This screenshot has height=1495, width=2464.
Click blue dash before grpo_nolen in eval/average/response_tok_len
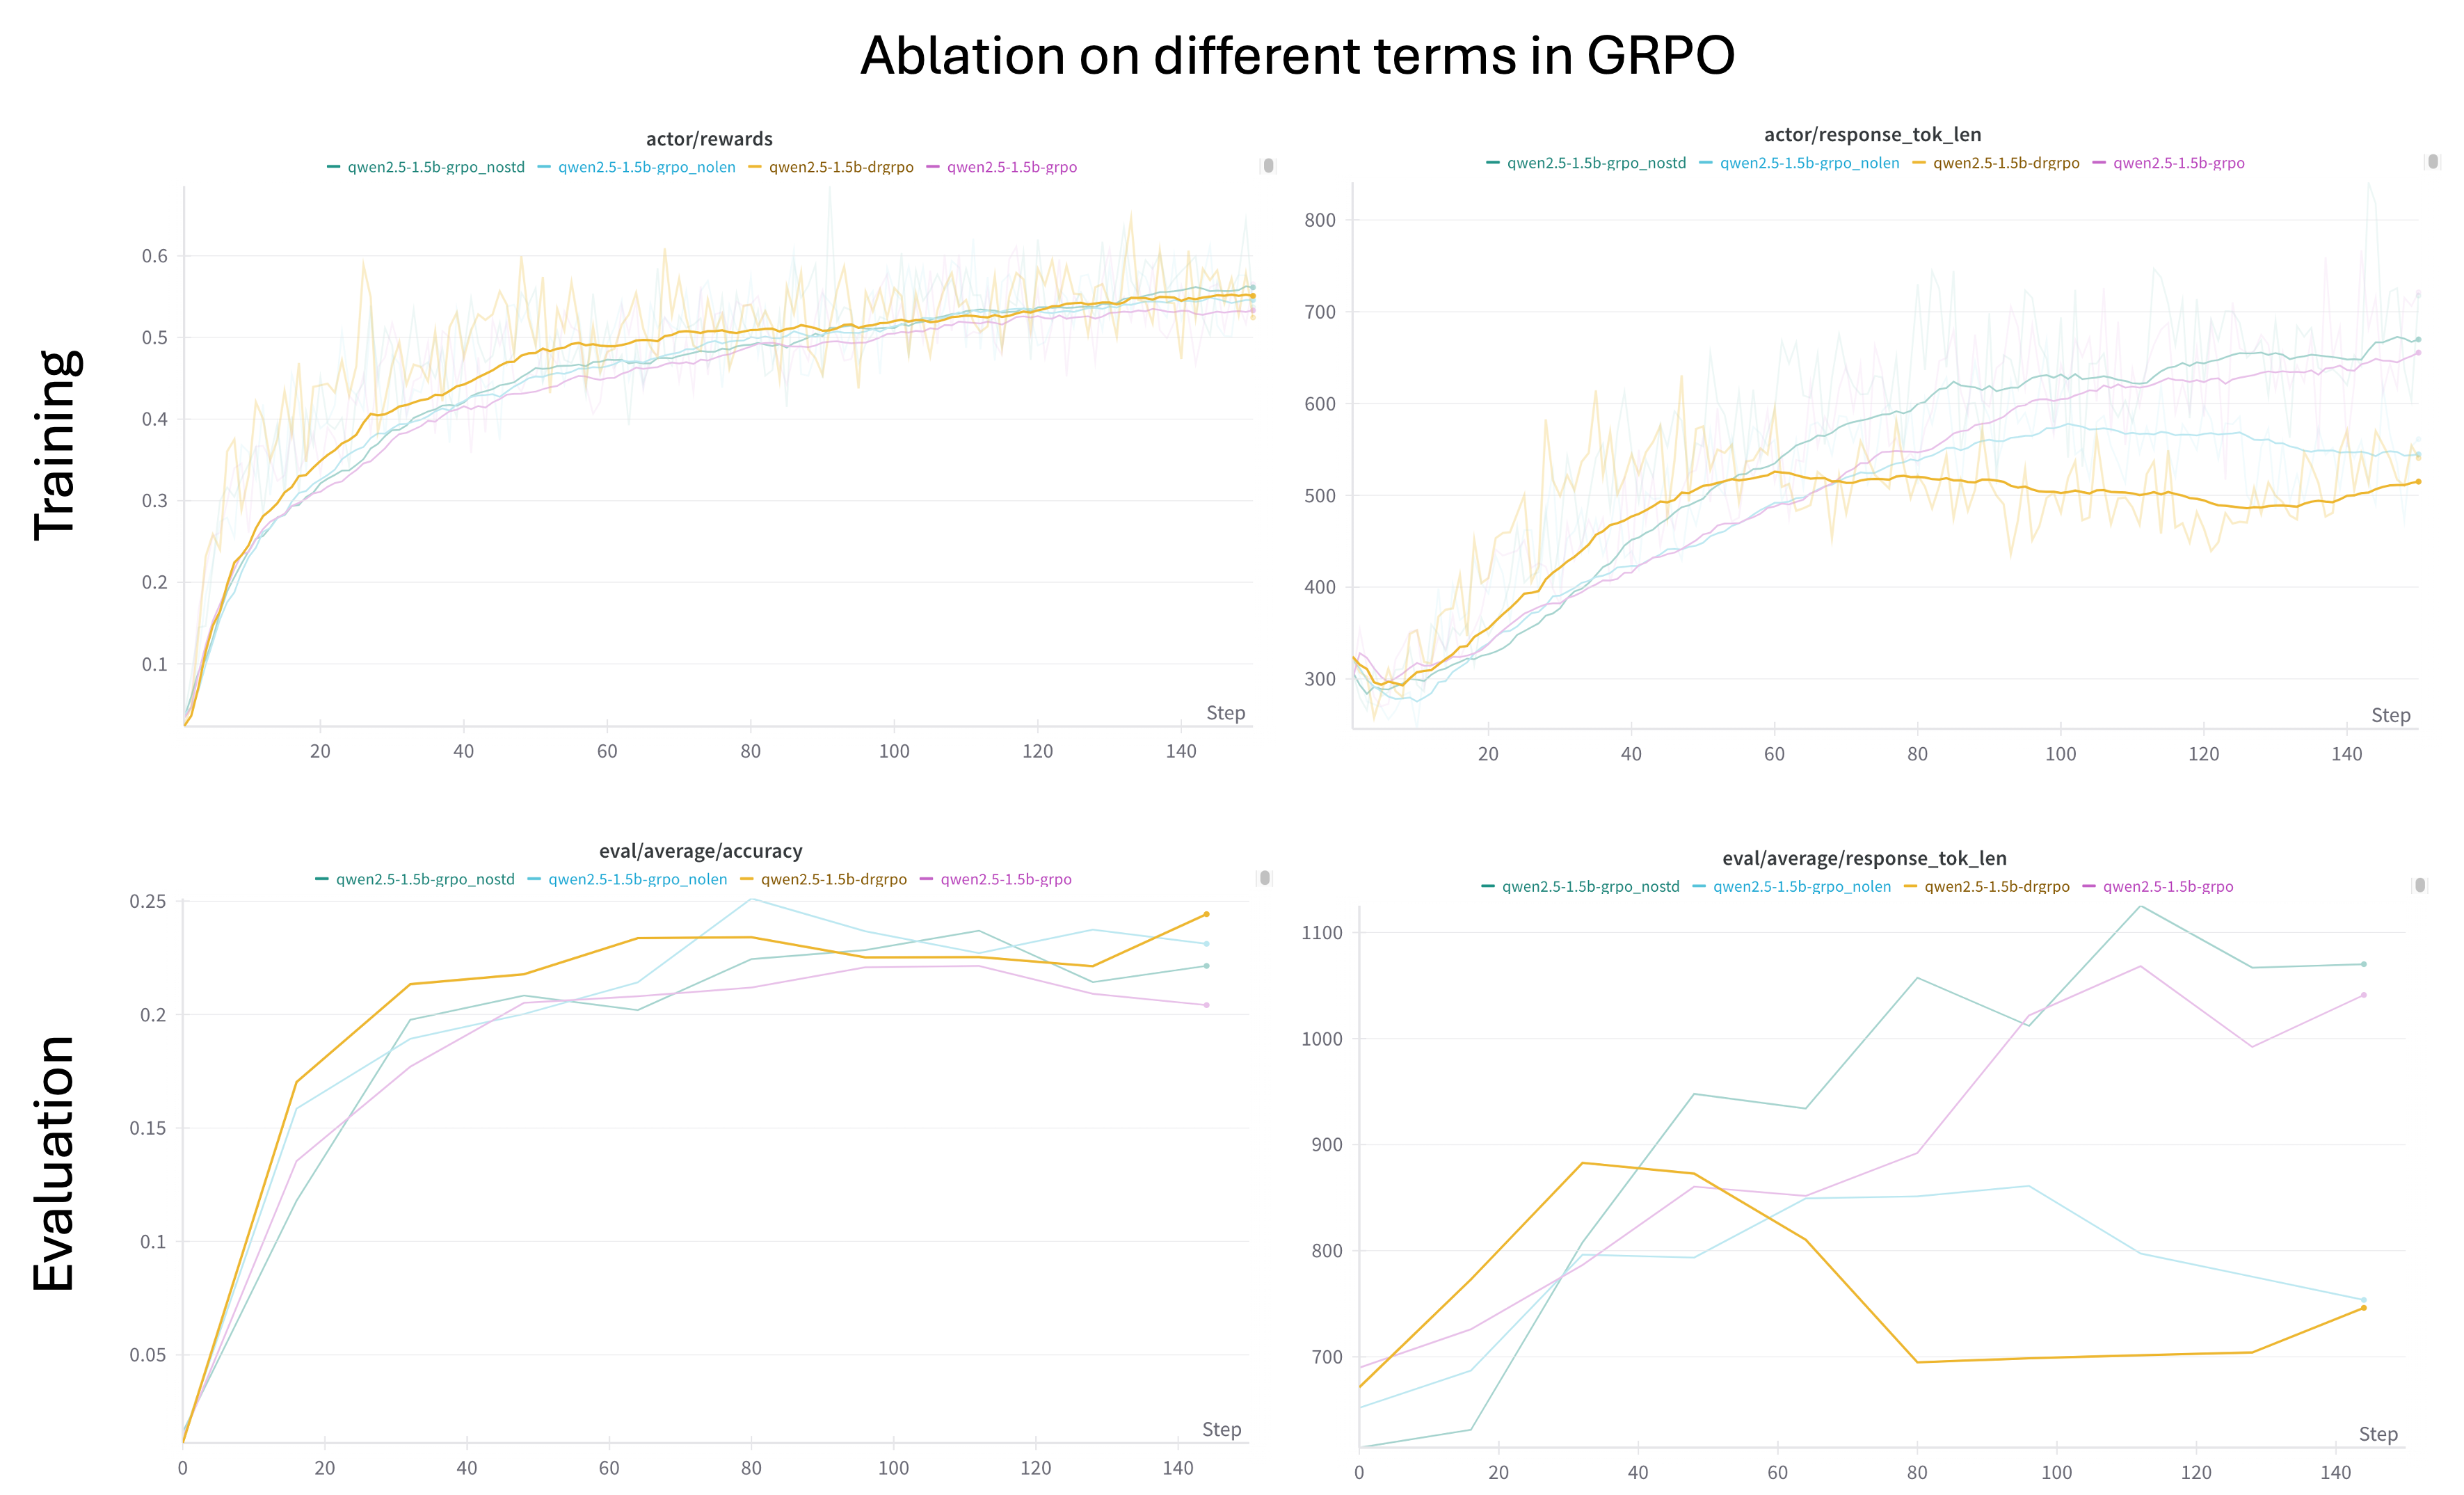[x=1699, y=886]
